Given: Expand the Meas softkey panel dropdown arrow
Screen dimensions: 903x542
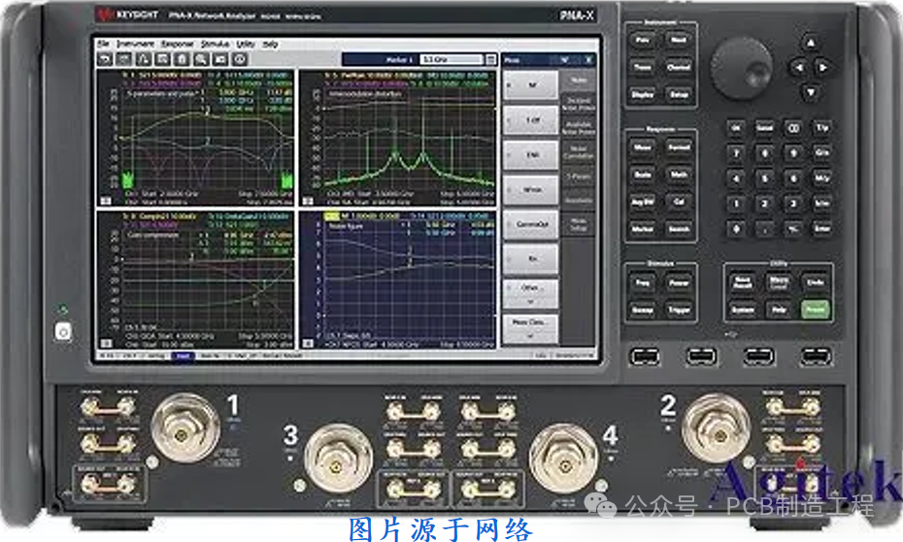Looking at the screenshot, I should click(x=564, y=59).
